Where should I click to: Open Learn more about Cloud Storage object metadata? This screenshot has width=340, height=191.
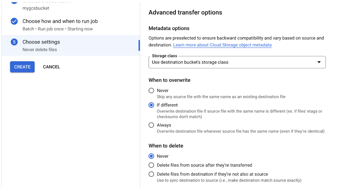click(x=222, y=45)
